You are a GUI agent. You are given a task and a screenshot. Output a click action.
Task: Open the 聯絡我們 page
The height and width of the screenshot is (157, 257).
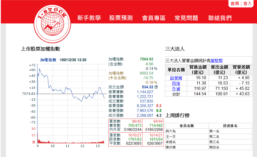click(220, 18)
